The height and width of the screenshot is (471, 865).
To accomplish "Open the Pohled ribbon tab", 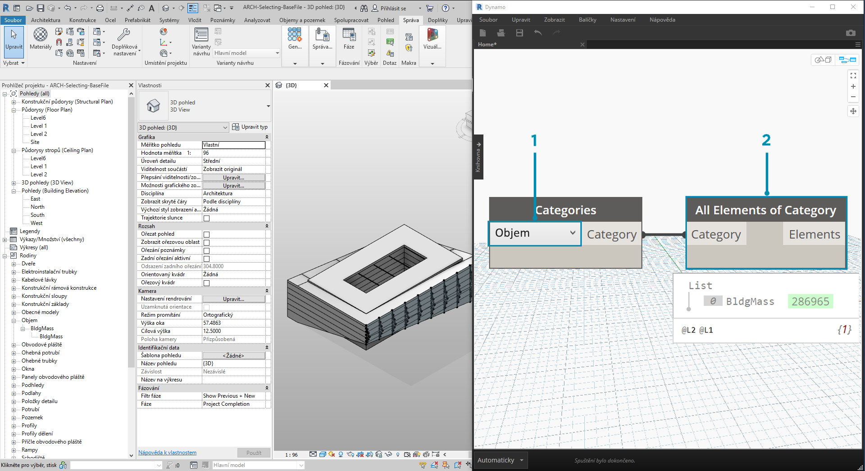I will coord(386,20).
